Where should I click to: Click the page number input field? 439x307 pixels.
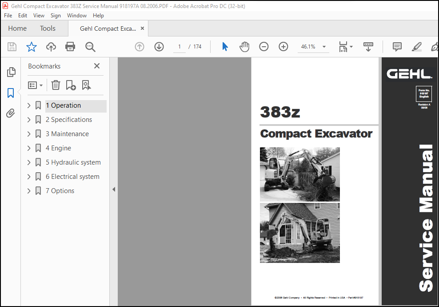tap(180, 47)
